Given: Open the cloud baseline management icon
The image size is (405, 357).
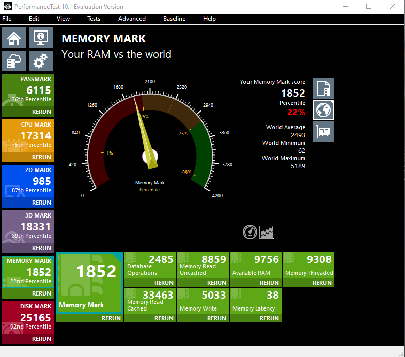Looking at the screenshot, I should pyautogui.click(x=14, y=61).
